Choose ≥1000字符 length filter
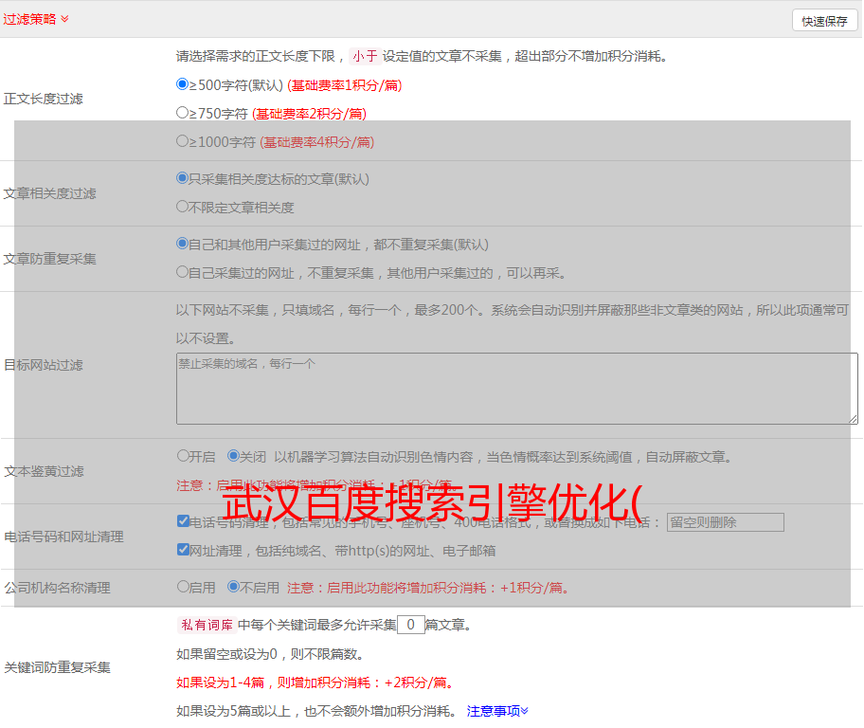Viewport: 864px width, 728px height. click(x=183, y=141)
